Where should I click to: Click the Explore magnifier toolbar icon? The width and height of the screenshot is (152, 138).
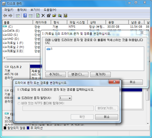[60, 16]
